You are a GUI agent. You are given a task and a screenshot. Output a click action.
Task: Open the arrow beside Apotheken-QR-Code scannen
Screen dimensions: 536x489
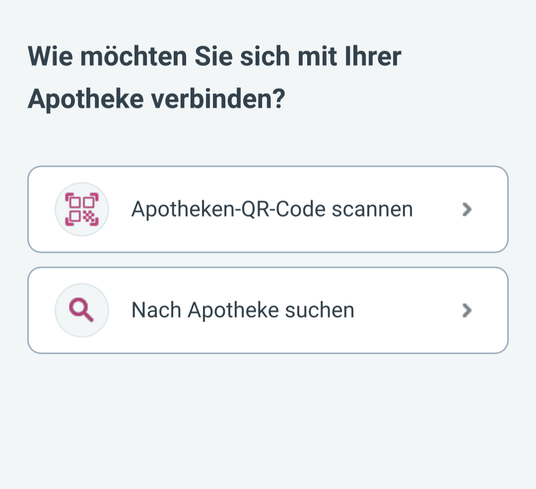point(467,210)
